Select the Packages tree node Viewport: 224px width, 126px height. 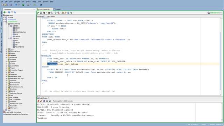[x=13, y=55]
